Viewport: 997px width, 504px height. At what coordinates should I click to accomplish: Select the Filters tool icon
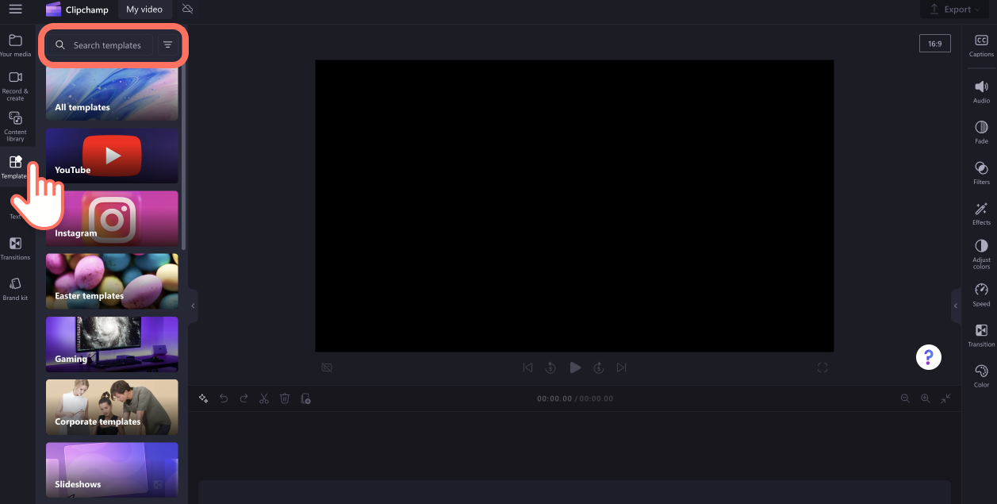pyautogui.click(x=981, y=173)
